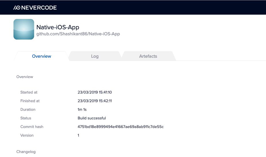Click the Version label
This screenshot has height=157, width=266.
pyautogui.click(x=27, y=135)
